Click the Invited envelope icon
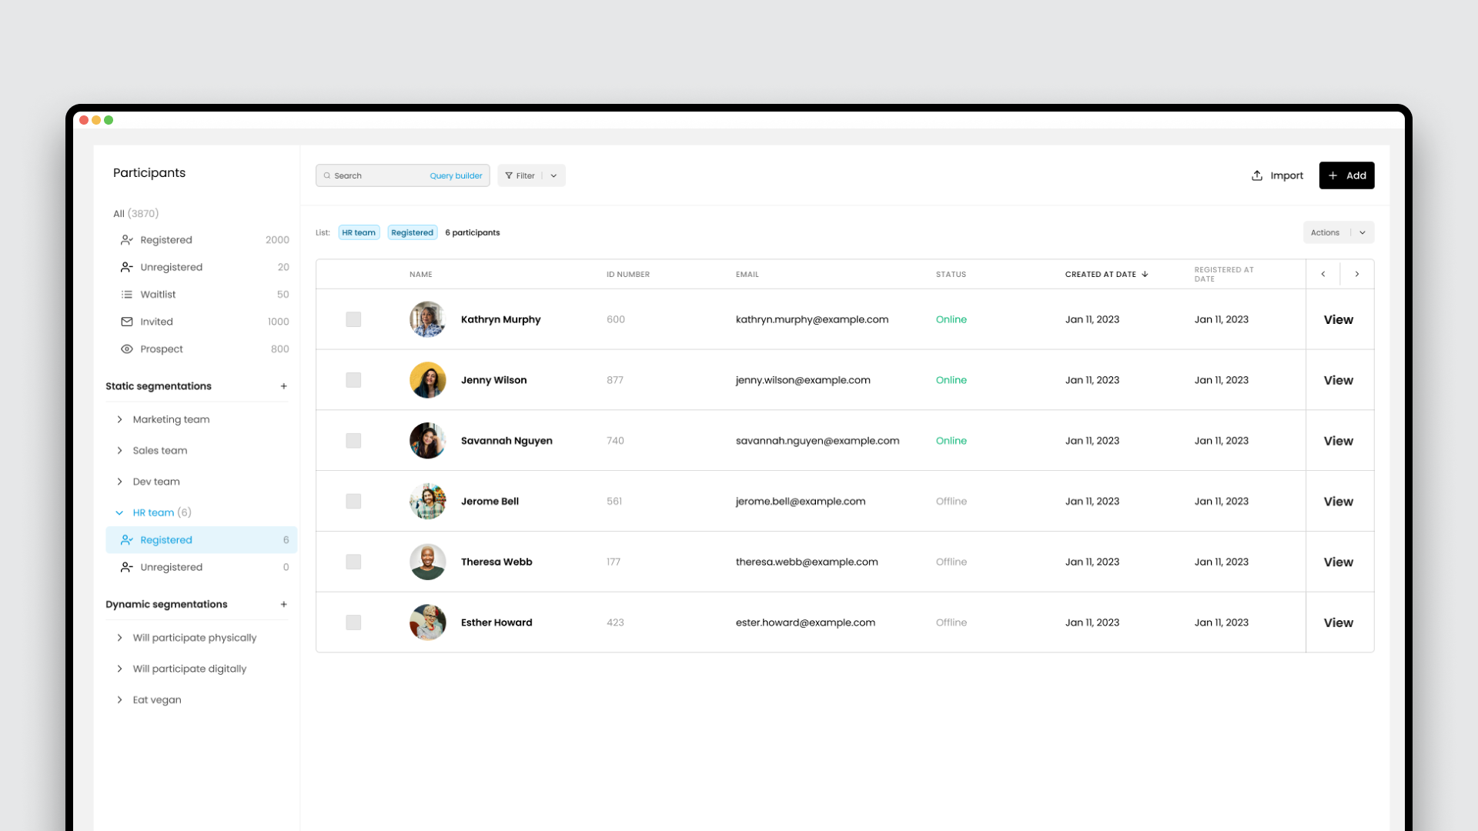This screenshot has width=1478, height=831. [x=127, y=322]
